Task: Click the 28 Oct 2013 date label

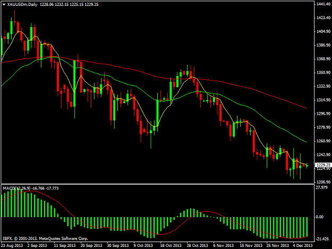Action: click(197, 245)
